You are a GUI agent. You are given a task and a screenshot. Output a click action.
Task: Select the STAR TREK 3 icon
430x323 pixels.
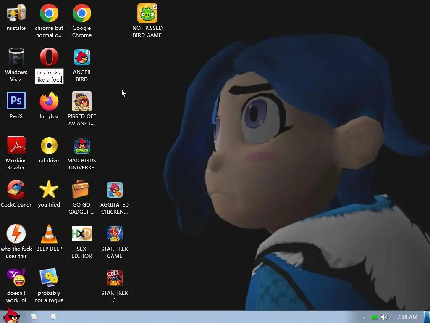click(x=115, y=278)
